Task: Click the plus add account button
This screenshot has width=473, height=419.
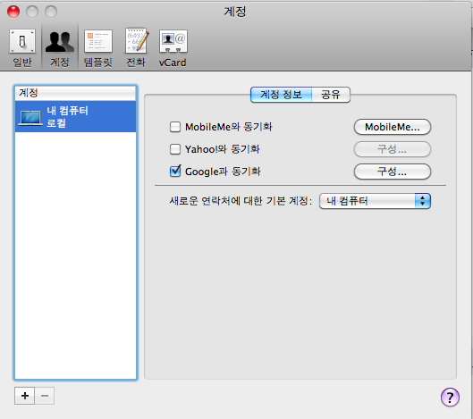Action: point(25,396)
